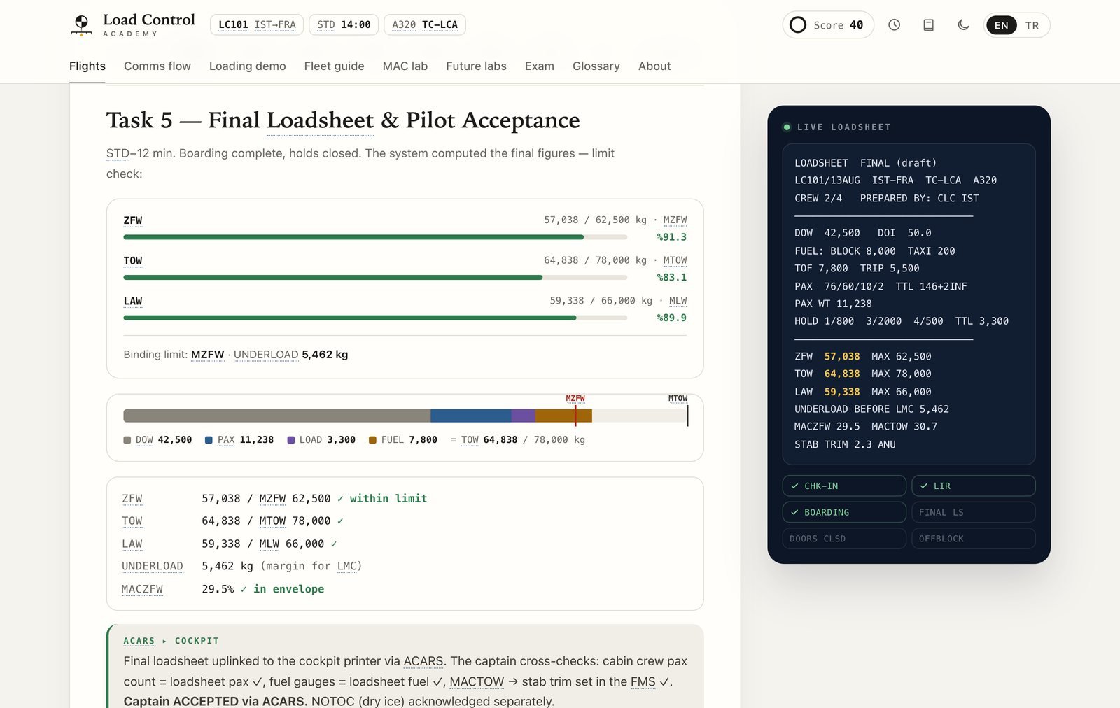
Task: Click the LAW progress bar
Action: (x=375, y=318)
